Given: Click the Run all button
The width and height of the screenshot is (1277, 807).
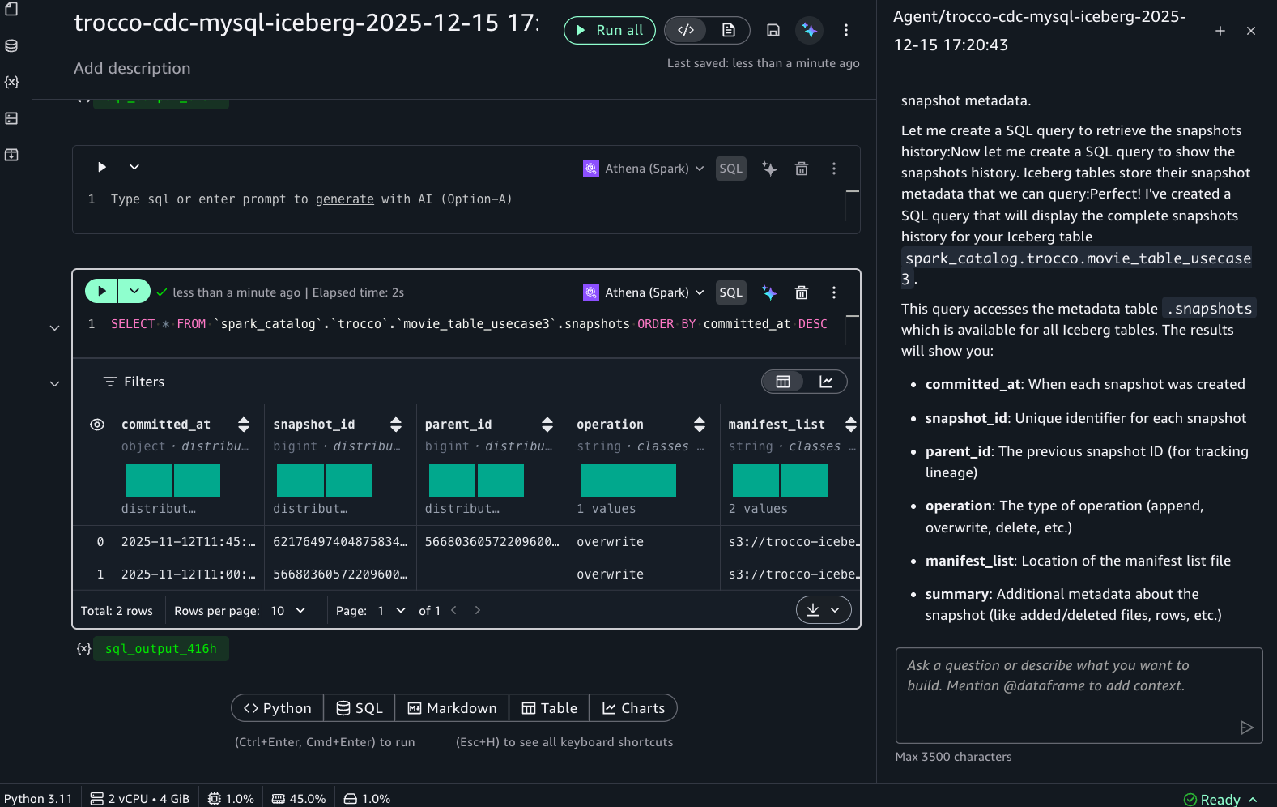Looking at the screenshot, I should coord(610,30).
